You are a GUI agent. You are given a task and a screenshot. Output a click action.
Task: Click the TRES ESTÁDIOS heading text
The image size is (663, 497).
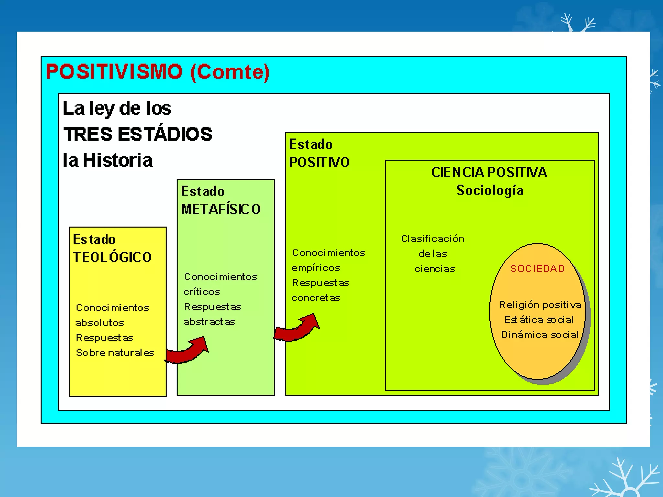[x=138, y=134]
